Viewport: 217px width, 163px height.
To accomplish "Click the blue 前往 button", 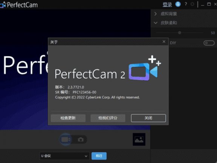I will [x=99, y=156].
